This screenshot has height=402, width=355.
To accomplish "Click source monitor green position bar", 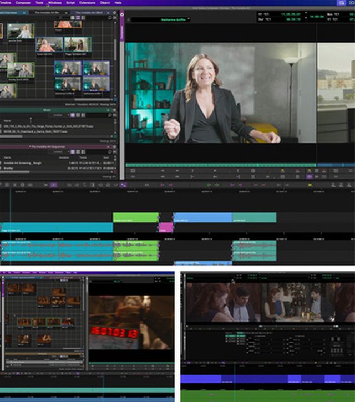I will click(221, 165).
